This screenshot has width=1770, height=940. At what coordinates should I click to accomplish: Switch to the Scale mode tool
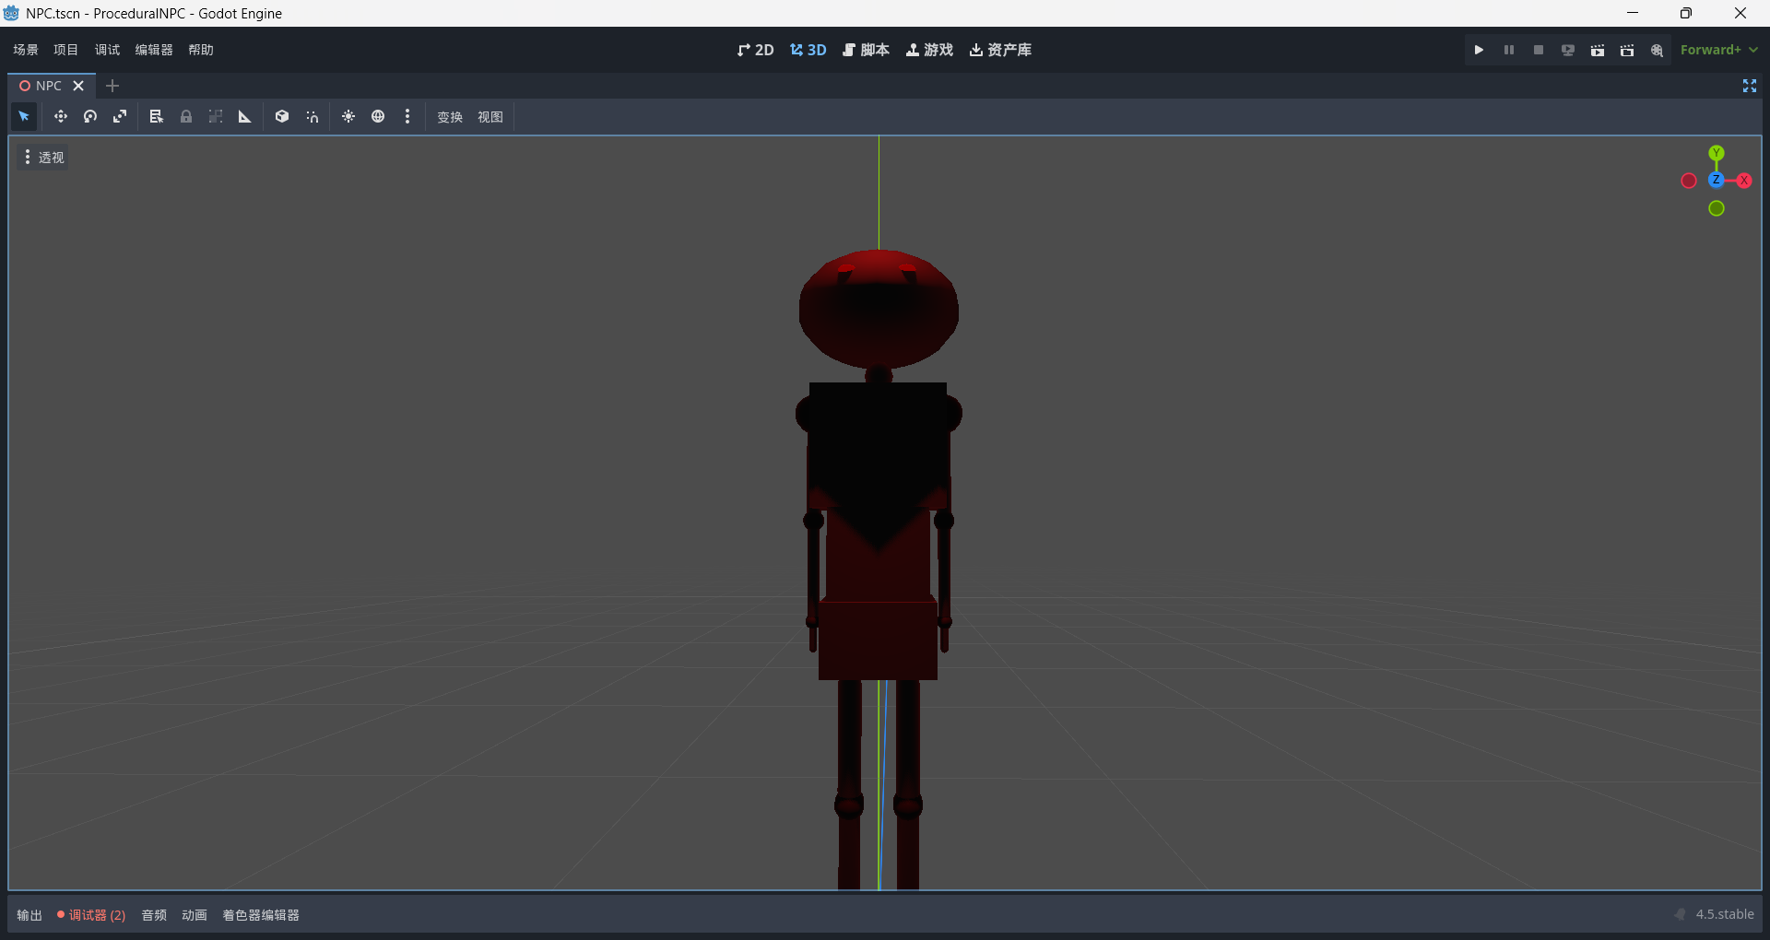[120, 117]
